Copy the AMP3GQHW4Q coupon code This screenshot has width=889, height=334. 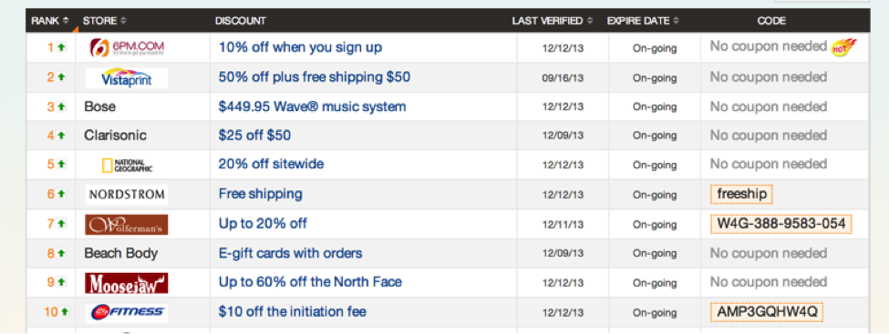coord(767,312)
